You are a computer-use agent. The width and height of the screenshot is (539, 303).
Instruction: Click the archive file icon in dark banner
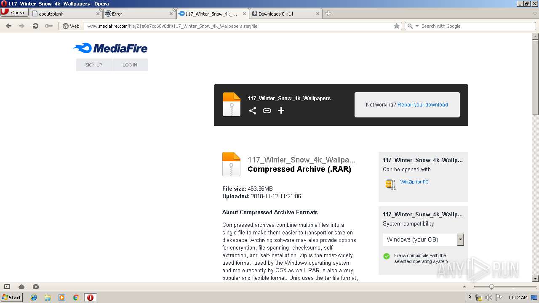232,104
